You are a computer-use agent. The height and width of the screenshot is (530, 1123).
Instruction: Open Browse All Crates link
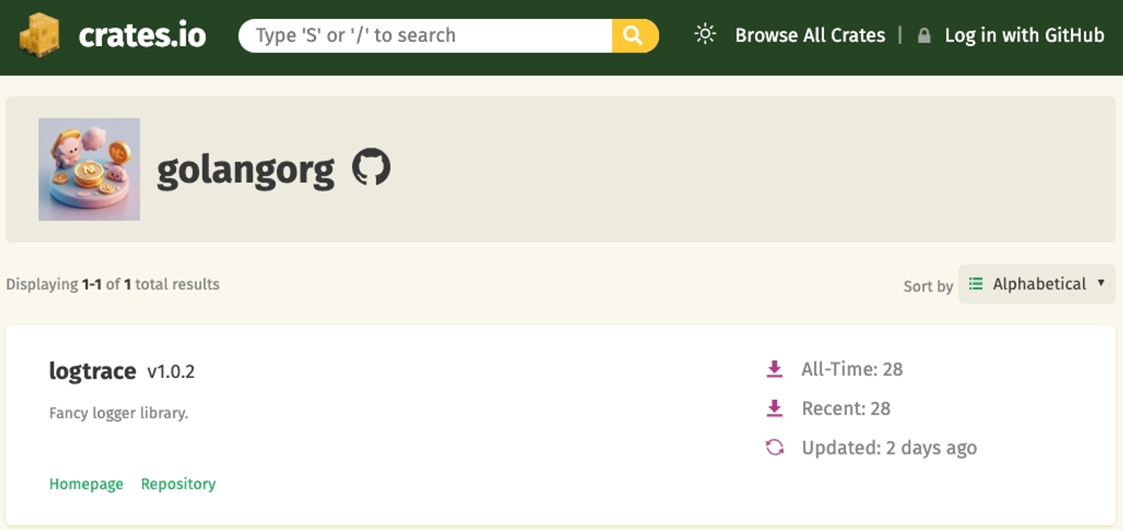(x=810, y=35)
